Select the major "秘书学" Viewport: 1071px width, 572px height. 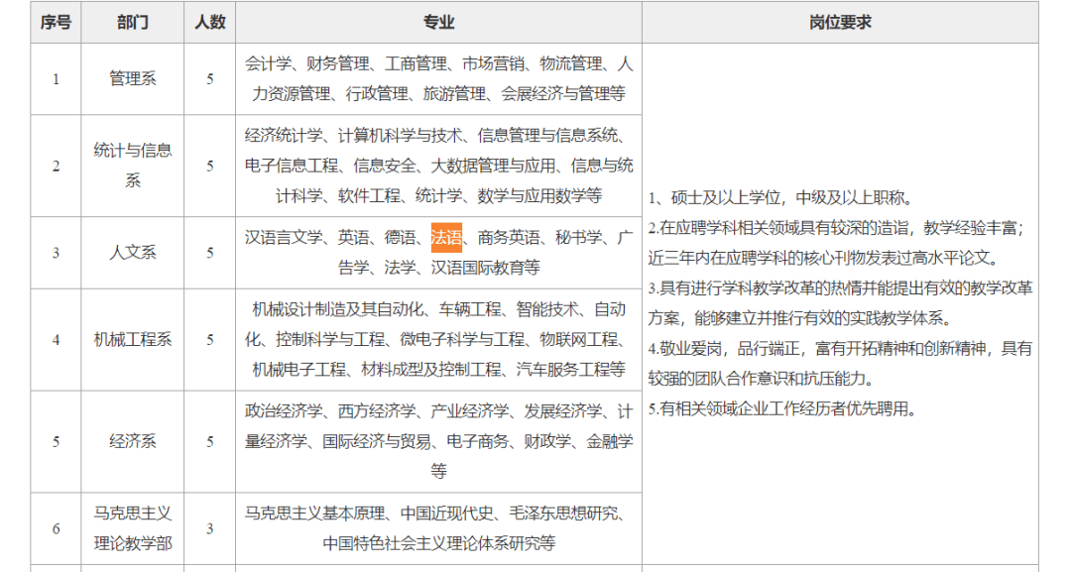click(578, 238)
